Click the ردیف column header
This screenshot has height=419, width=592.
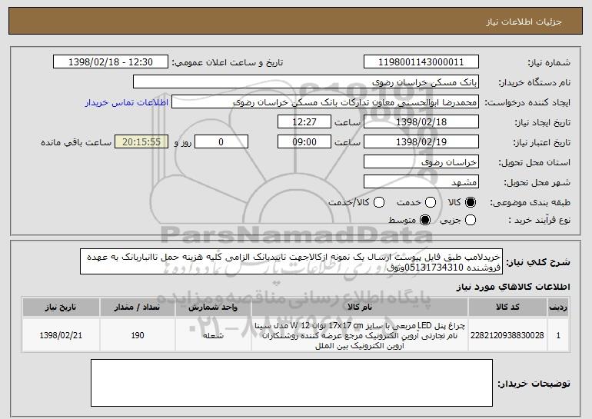(558, 307)
